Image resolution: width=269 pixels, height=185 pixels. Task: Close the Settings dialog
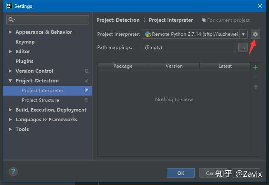[260, 6]
